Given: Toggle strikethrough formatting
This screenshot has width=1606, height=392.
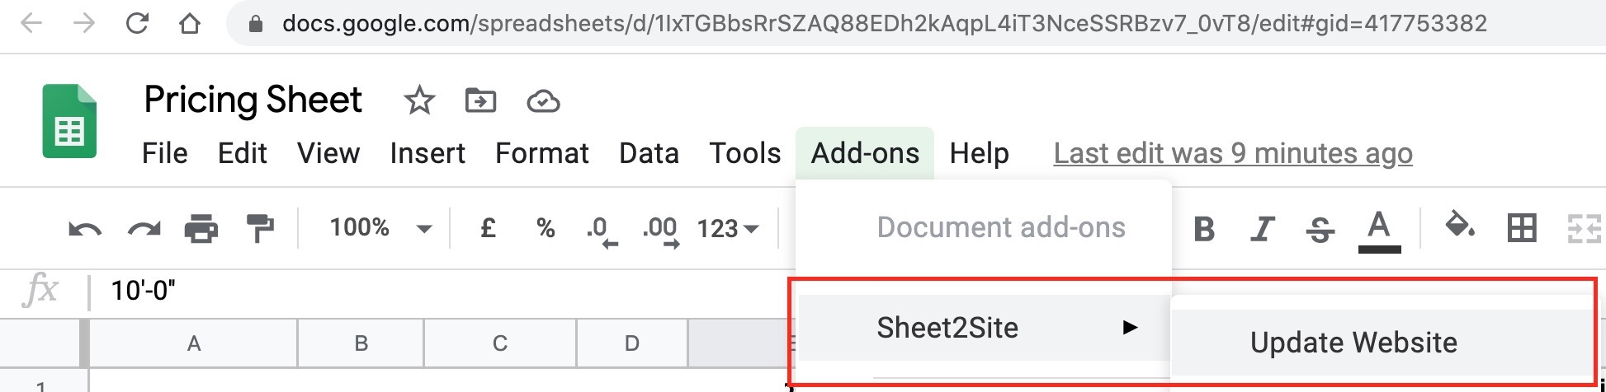Looking at the screenshot, I should (x=1320, y=229).
